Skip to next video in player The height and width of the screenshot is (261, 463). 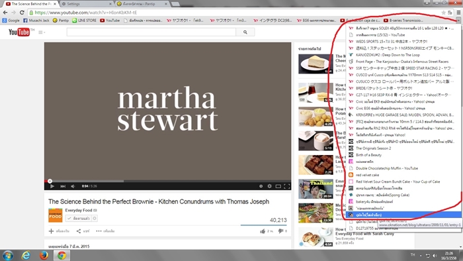[x=63, y=186]
